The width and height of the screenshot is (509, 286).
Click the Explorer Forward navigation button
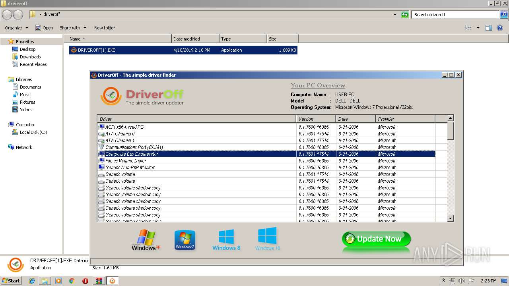point(18,15)
